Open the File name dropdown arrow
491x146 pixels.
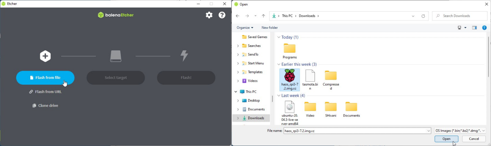[x=428, y=131]
